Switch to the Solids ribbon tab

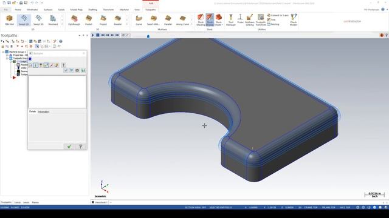click(61, 10)
